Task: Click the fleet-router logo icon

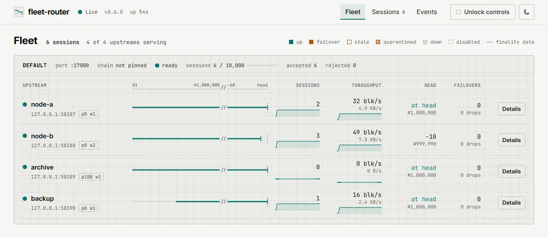Action: (x=19, y=12)
